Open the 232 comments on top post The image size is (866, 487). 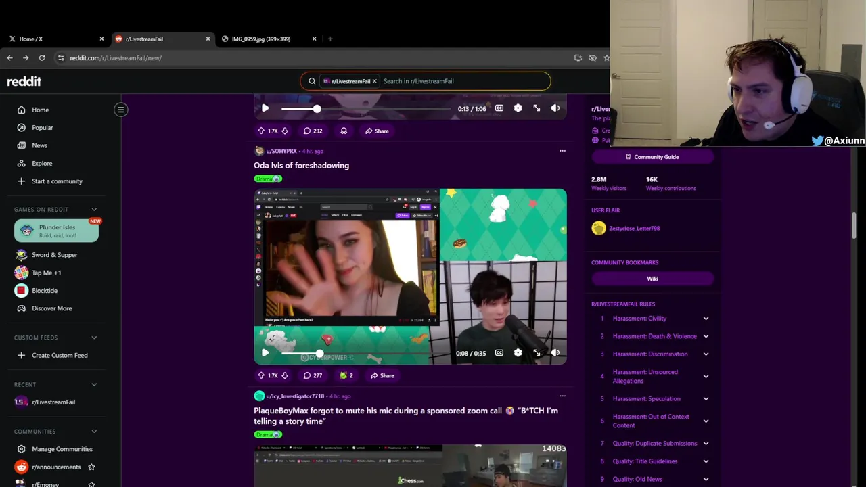point(313,131)
